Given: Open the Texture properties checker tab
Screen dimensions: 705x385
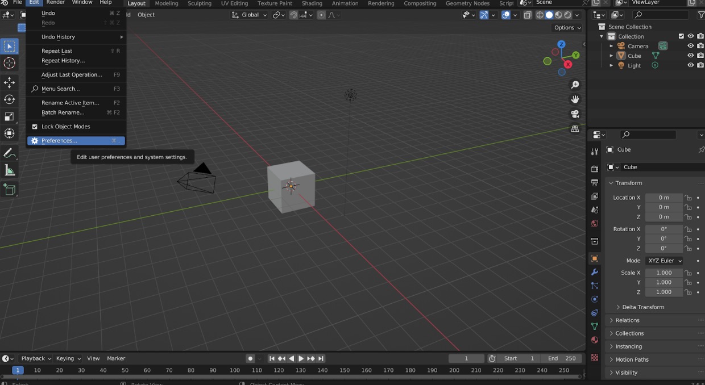Looking at the screenshot, I should pos(595,358).
